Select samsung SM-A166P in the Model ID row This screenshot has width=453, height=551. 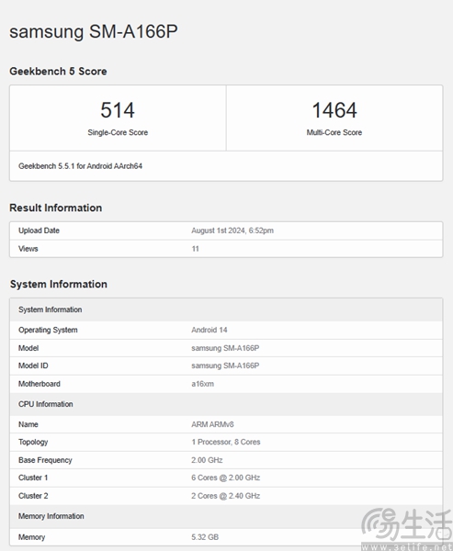tap(225, 365)
